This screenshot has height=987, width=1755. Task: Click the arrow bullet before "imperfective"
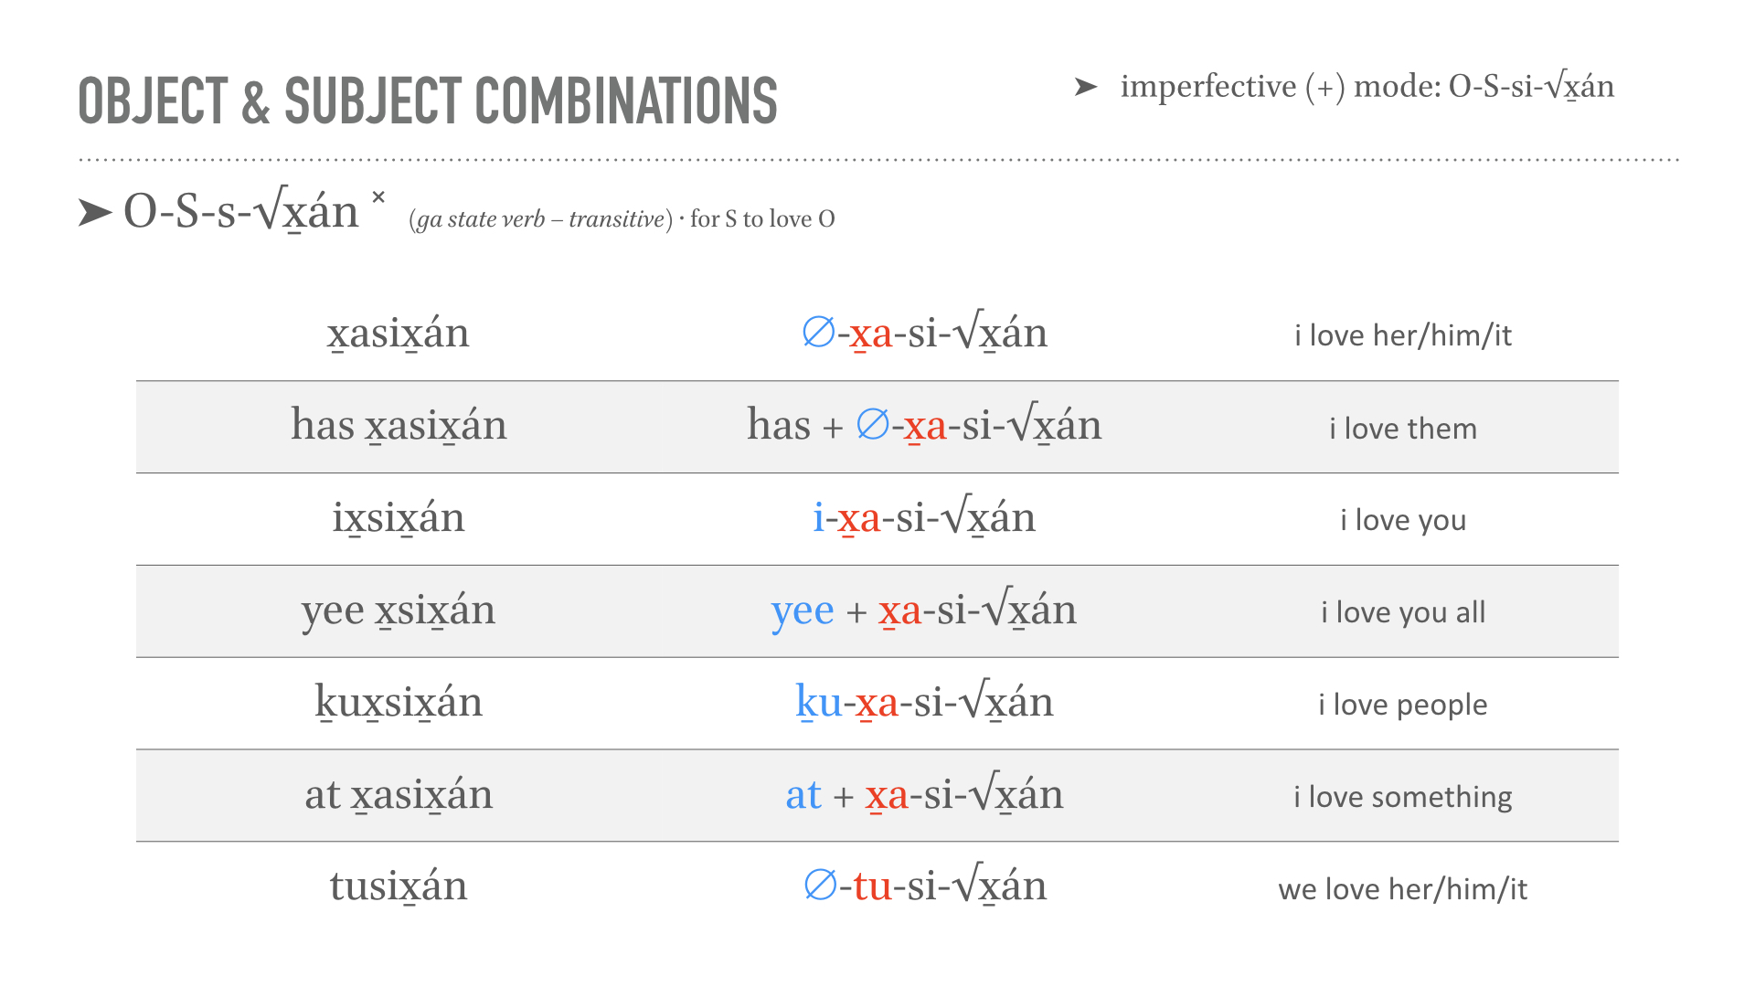pos(1085,87)
